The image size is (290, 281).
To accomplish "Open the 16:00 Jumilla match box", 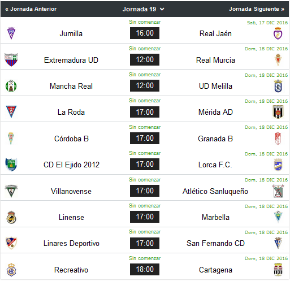I will click(145, 33).
